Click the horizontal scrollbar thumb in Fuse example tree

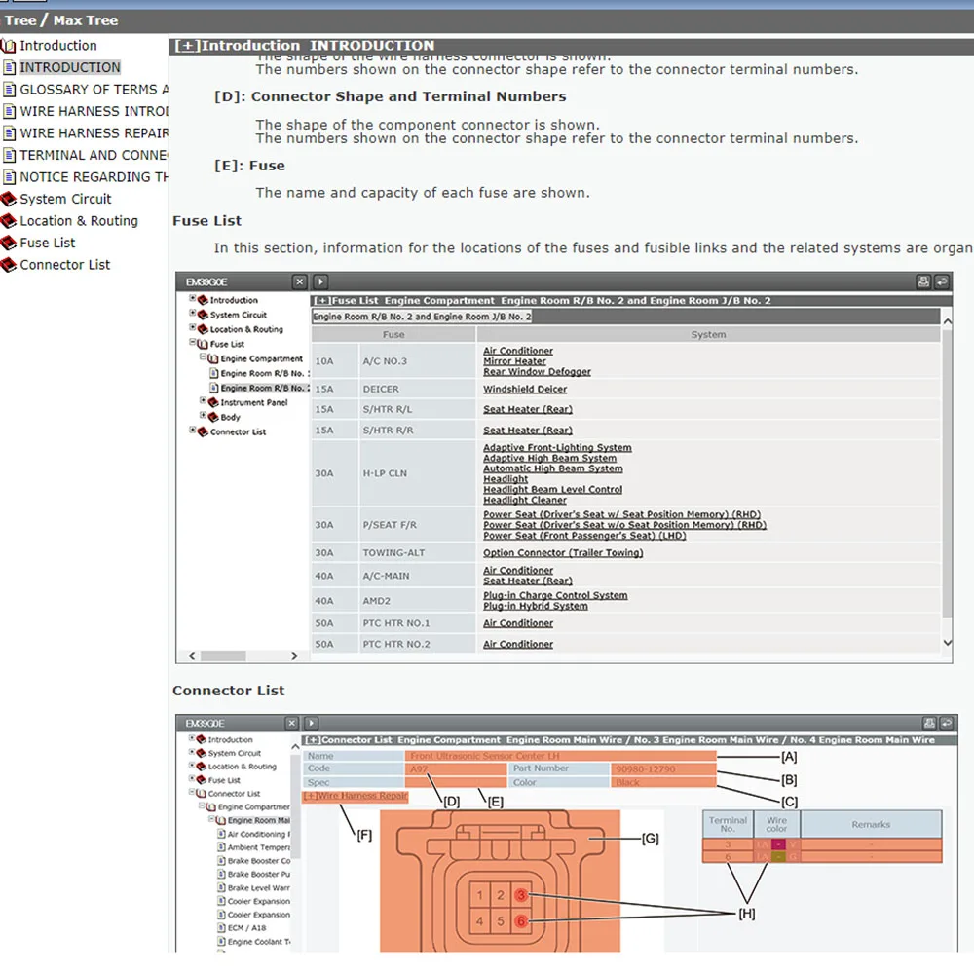coord(223,656)
